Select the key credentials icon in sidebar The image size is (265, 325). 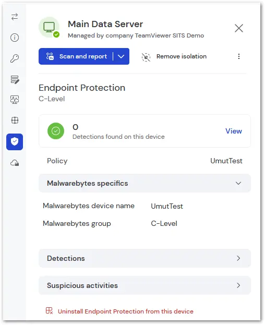15,58
